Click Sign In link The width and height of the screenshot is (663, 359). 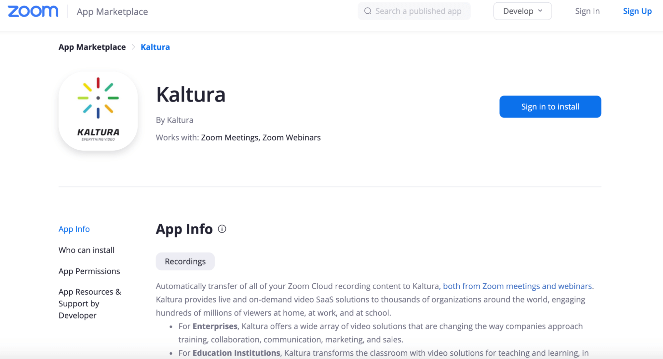587,11
